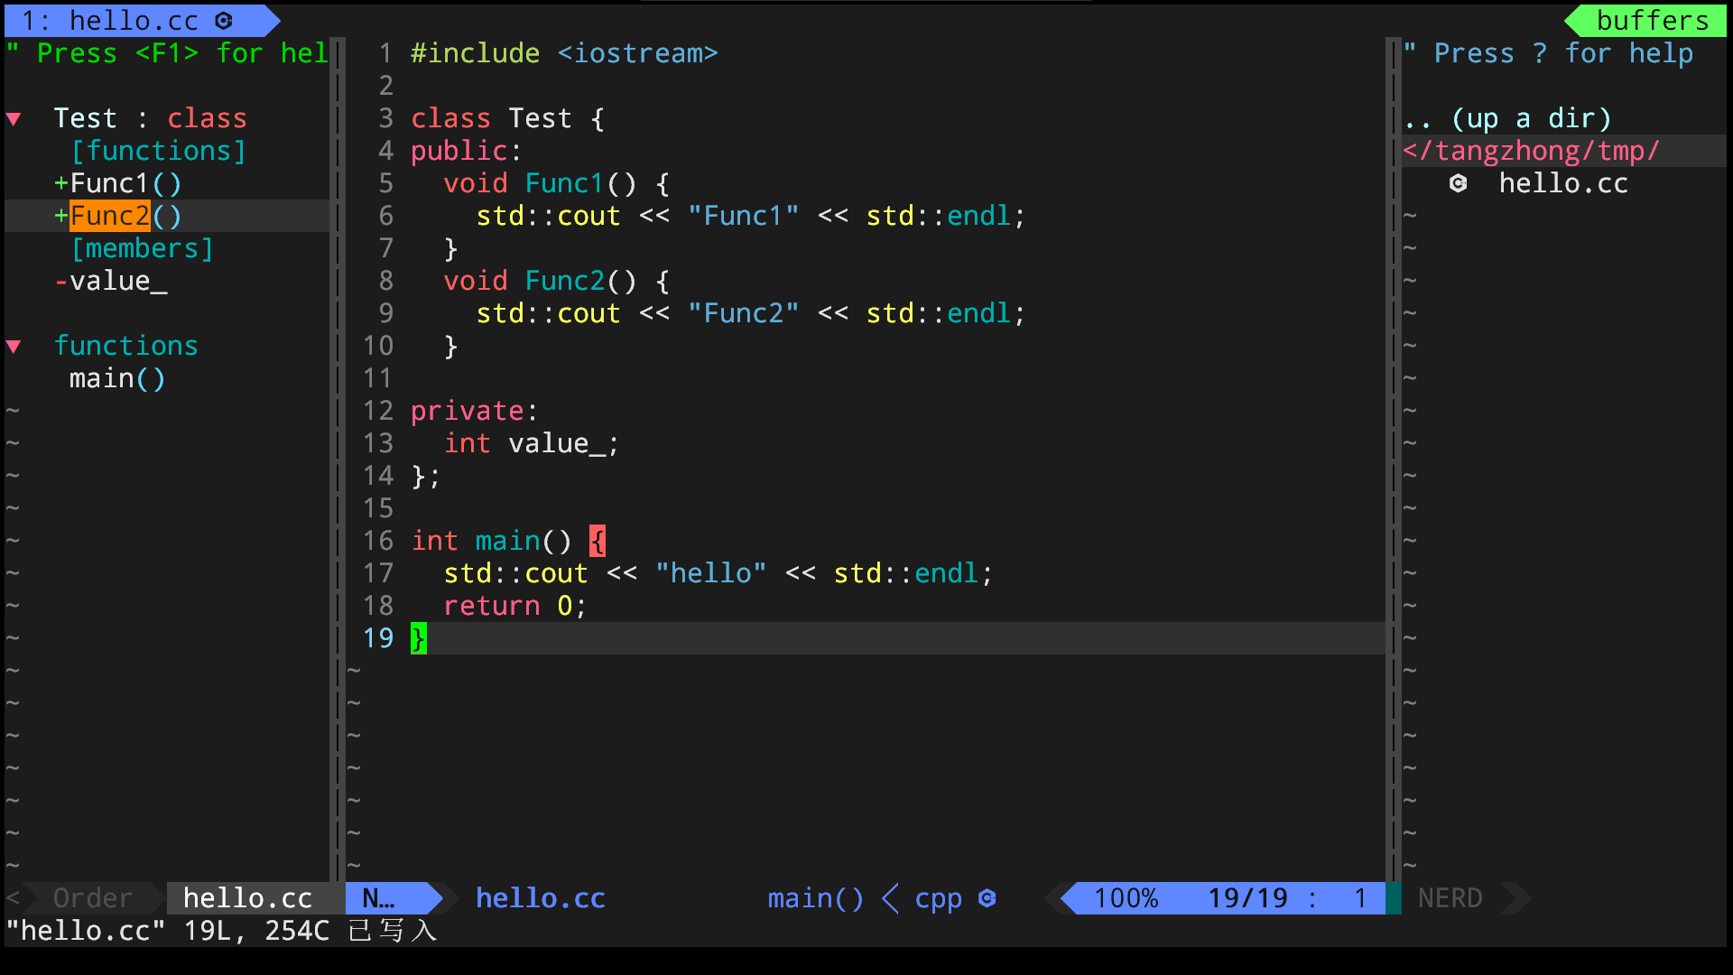This screenshot has height=975, width=1733.
Task: Click the Order sort label in Tagbar statusline
Action: click(x=92, y=898)
